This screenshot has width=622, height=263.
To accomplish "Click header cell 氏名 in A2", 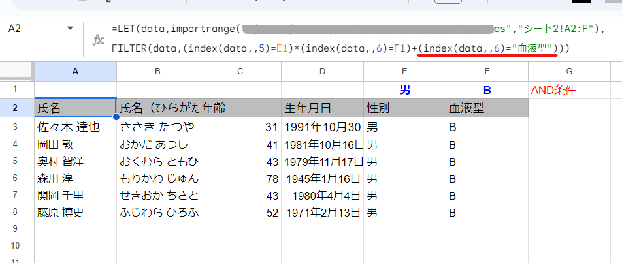I will click(x=75, y=108).
